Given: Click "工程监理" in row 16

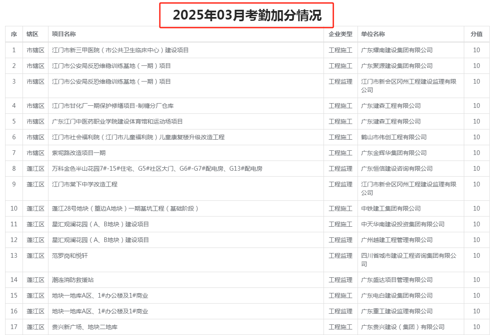Looking at the screenshot, I should point(341,311).
